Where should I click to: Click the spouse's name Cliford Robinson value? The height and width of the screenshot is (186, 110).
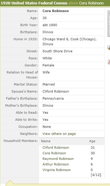56,91
